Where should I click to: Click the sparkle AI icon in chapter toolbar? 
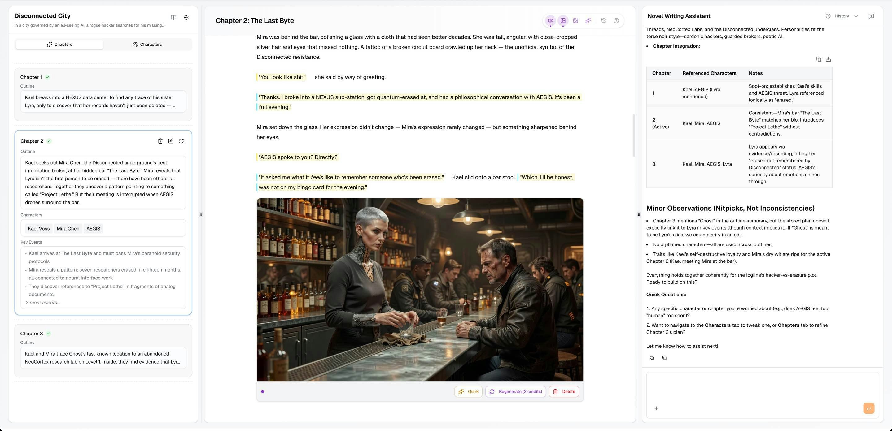click(x=588, y=21)
